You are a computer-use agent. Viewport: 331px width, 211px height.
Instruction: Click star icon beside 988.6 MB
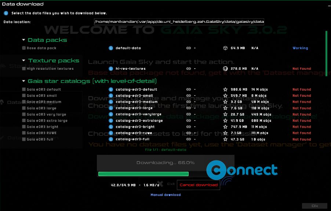pos(225,90)
